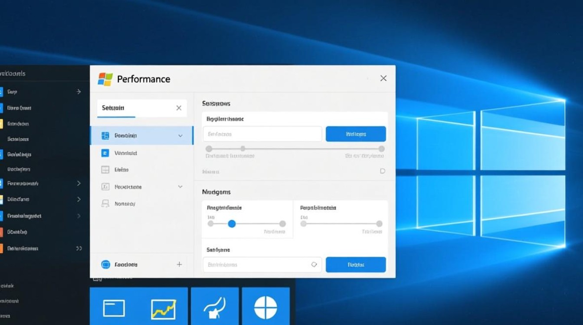583x325 pixels.
Task: Click the solid blue square icon in the sidebar
Action: point(105,153)
